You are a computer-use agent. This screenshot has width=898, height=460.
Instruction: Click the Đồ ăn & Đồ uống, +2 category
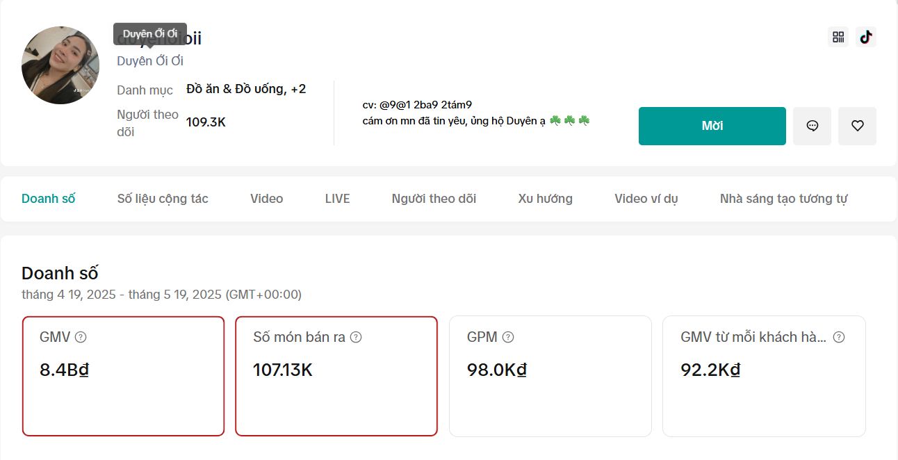(x=246, y=89)
